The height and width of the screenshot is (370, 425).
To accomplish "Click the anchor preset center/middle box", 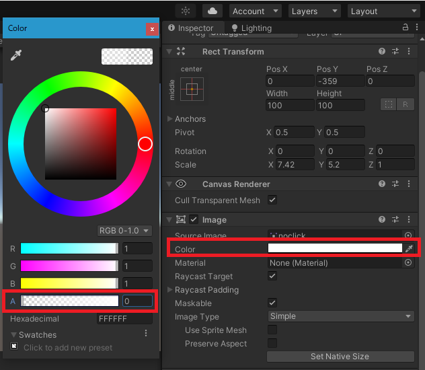I will 192,89.
